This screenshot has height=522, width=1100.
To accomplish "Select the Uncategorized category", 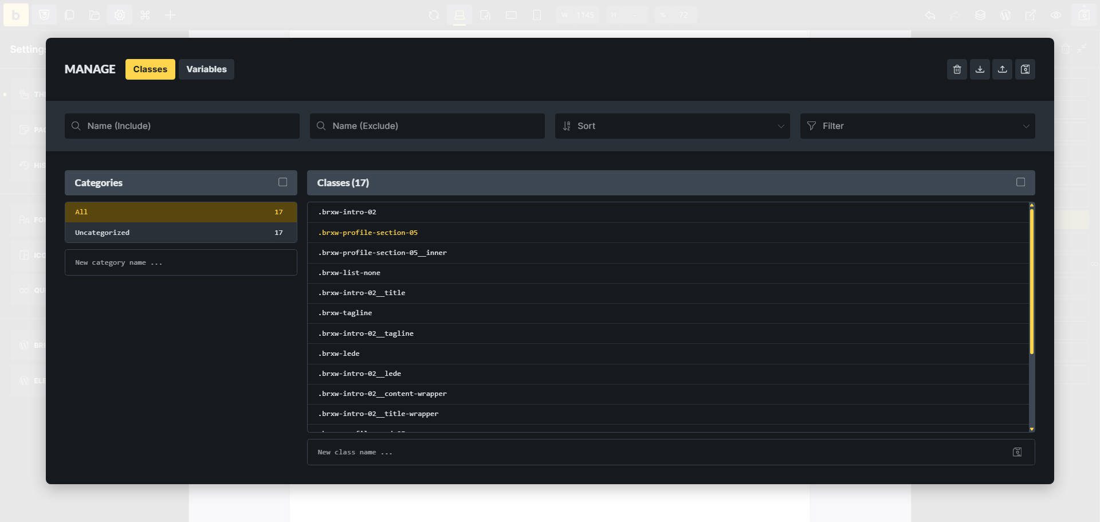I will tap(180, 233).
